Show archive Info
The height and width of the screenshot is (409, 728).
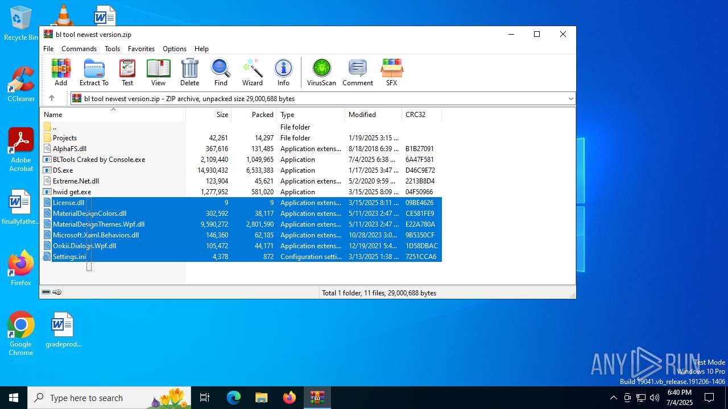coord(283,73)
